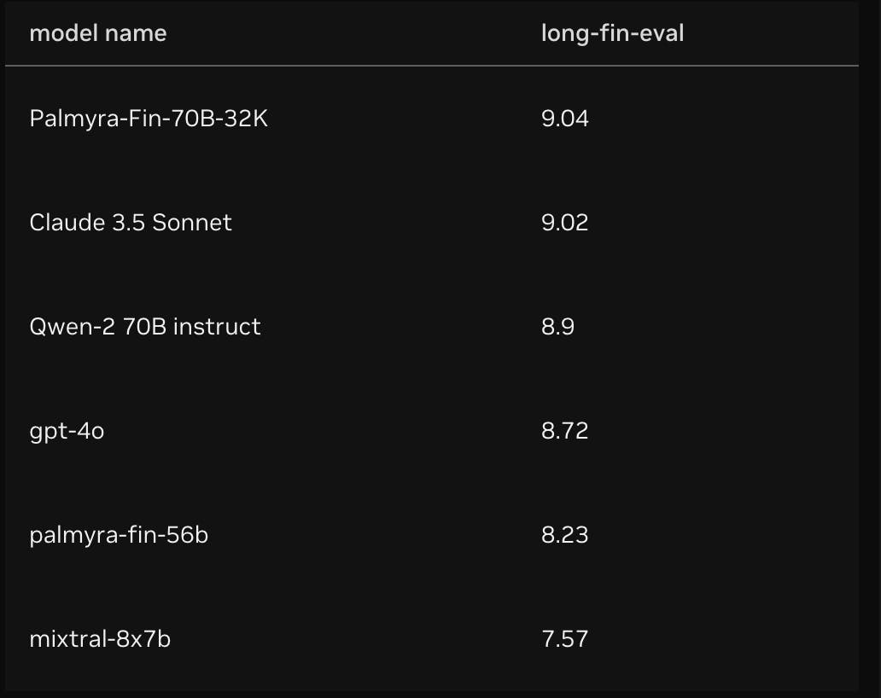Click the mixtral-8x7b model name
This screenshot has width=881, height=698.
coord(100,639)
